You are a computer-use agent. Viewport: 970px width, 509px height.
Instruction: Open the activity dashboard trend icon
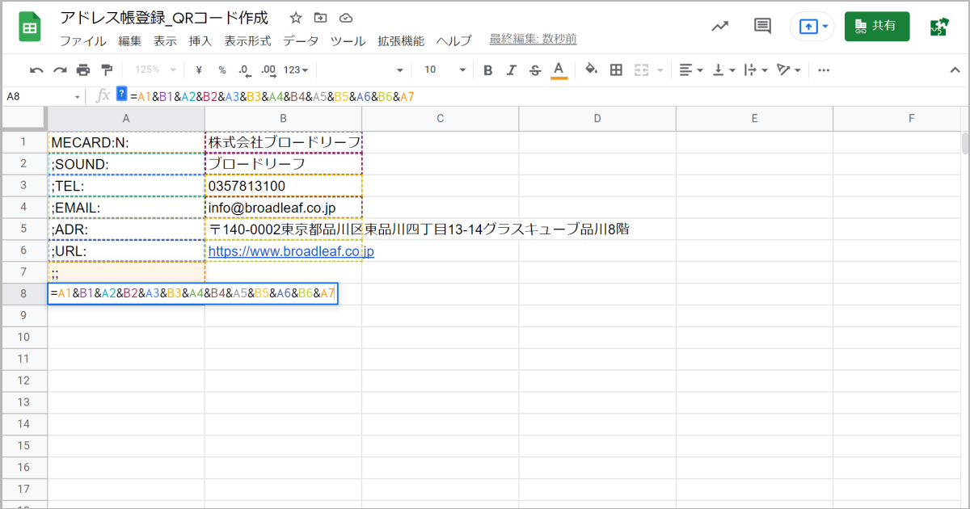(719, 26)
